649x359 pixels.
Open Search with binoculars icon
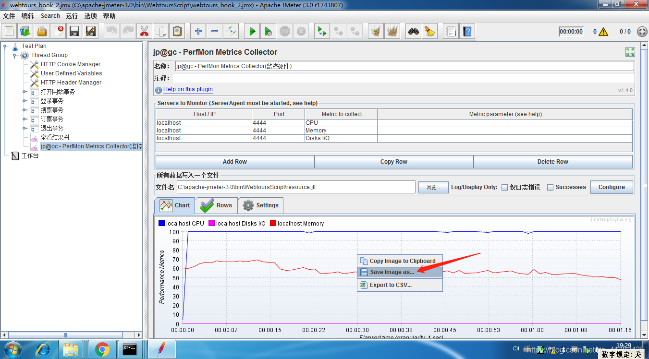(414, 32)
